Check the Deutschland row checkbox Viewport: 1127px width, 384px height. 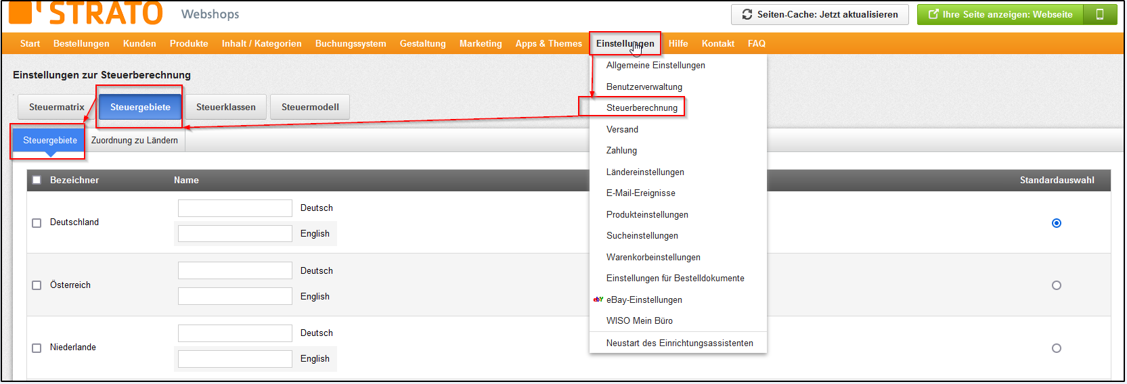click(37, 223)
